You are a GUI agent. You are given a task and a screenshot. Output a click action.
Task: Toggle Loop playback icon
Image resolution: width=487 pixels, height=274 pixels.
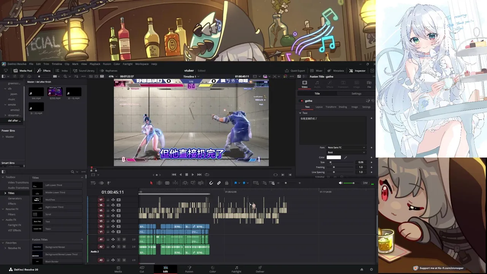(x=207, y=175)
